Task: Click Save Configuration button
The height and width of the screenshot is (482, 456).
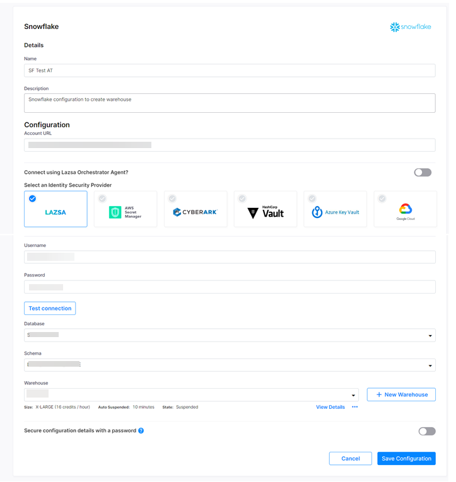Action: [x=406, y=459]
